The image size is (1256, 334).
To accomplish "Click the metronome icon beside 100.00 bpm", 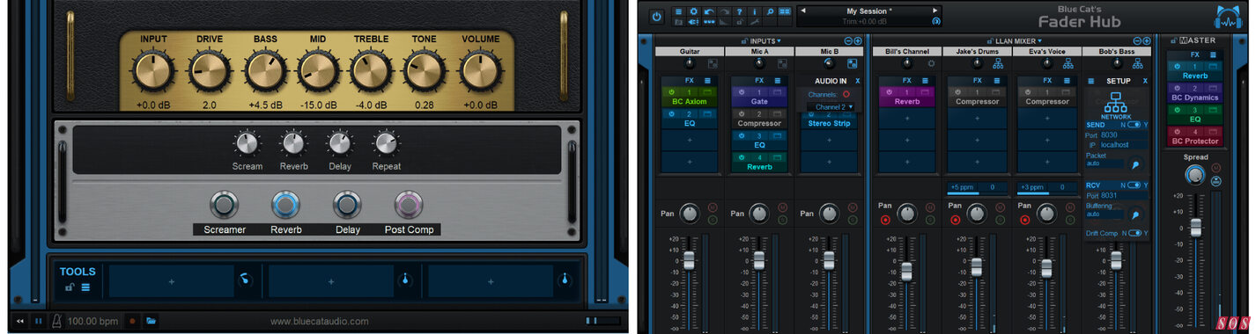I will 57,321.
